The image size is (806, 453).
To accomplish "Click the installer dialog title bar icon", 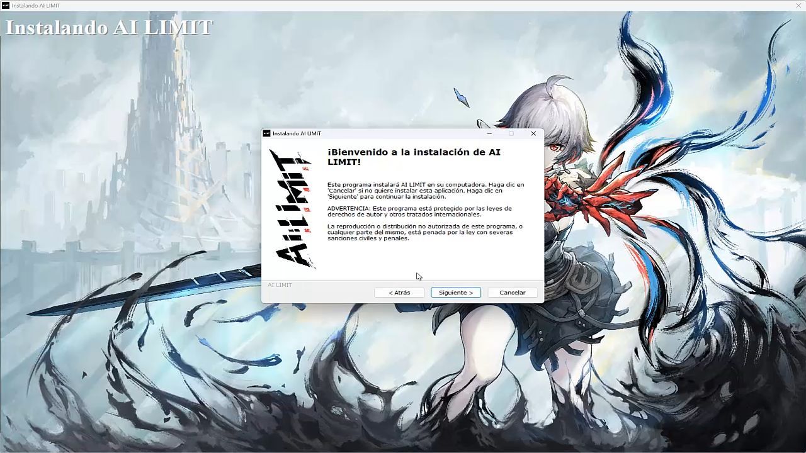I will [x=266, y=133].
